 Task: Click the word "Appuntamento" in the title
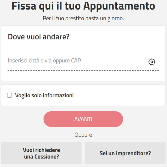[x=119, y=6]
